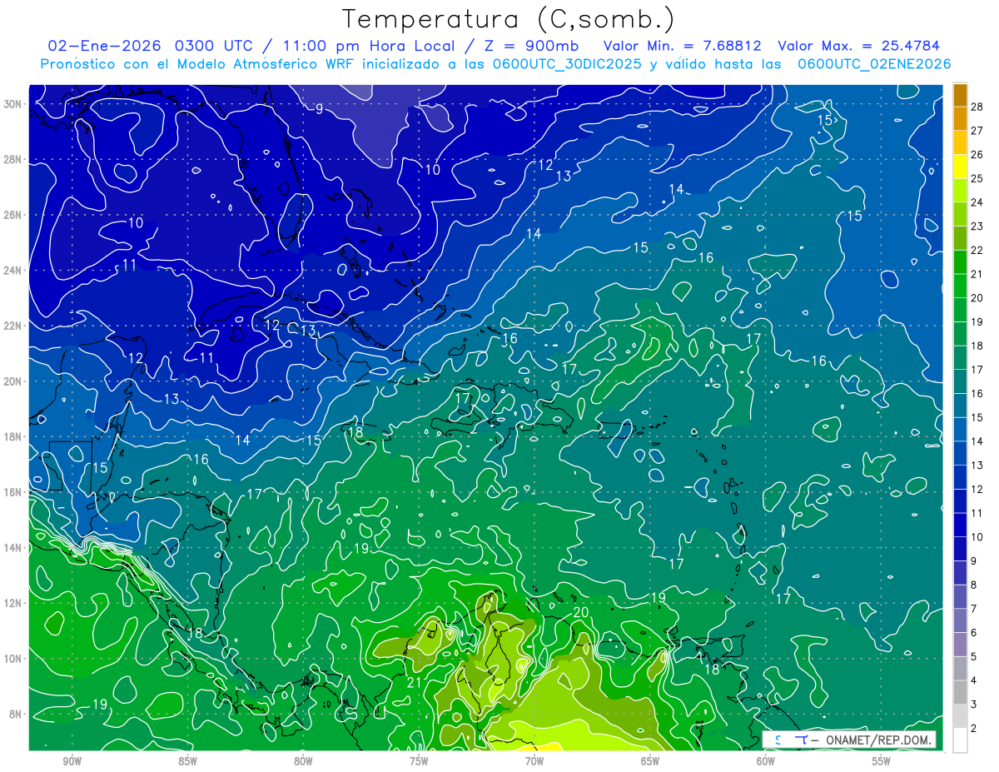The image size is (999, 772).
Task: Click the 60W longitude axis label
Action: point(766,761)
